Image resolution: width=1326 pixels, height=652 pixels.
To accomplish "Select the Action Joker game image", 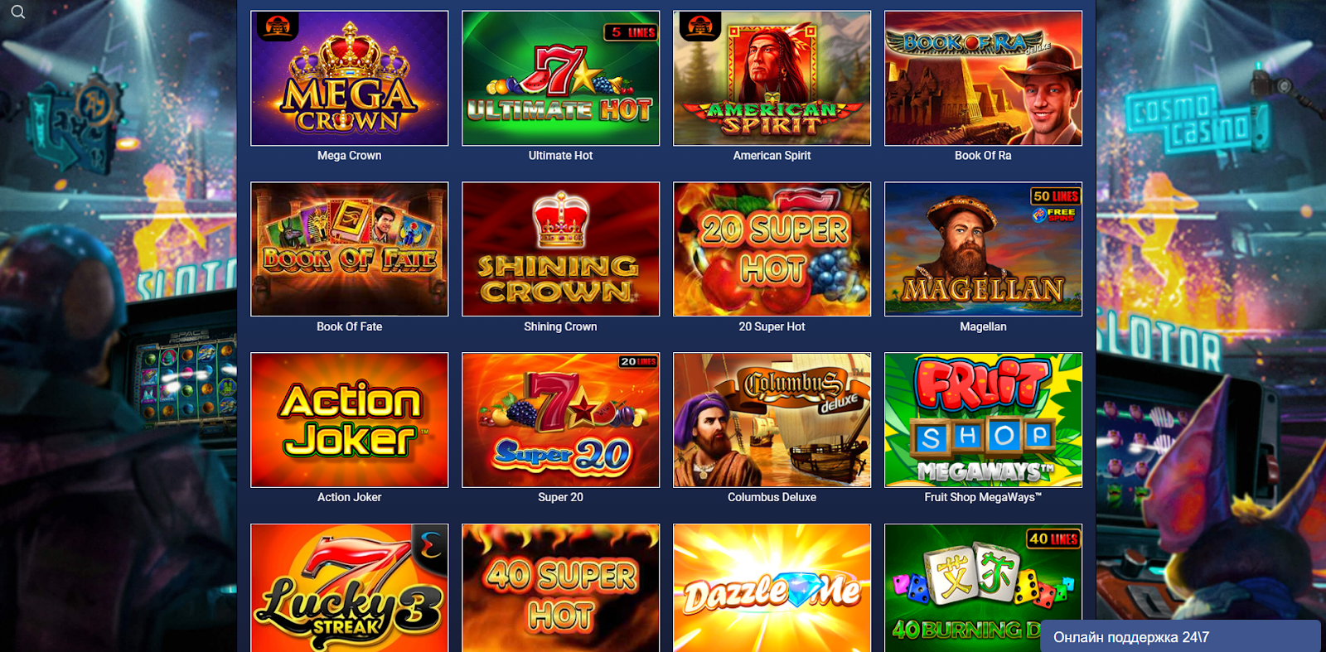I will coord(349,420).
